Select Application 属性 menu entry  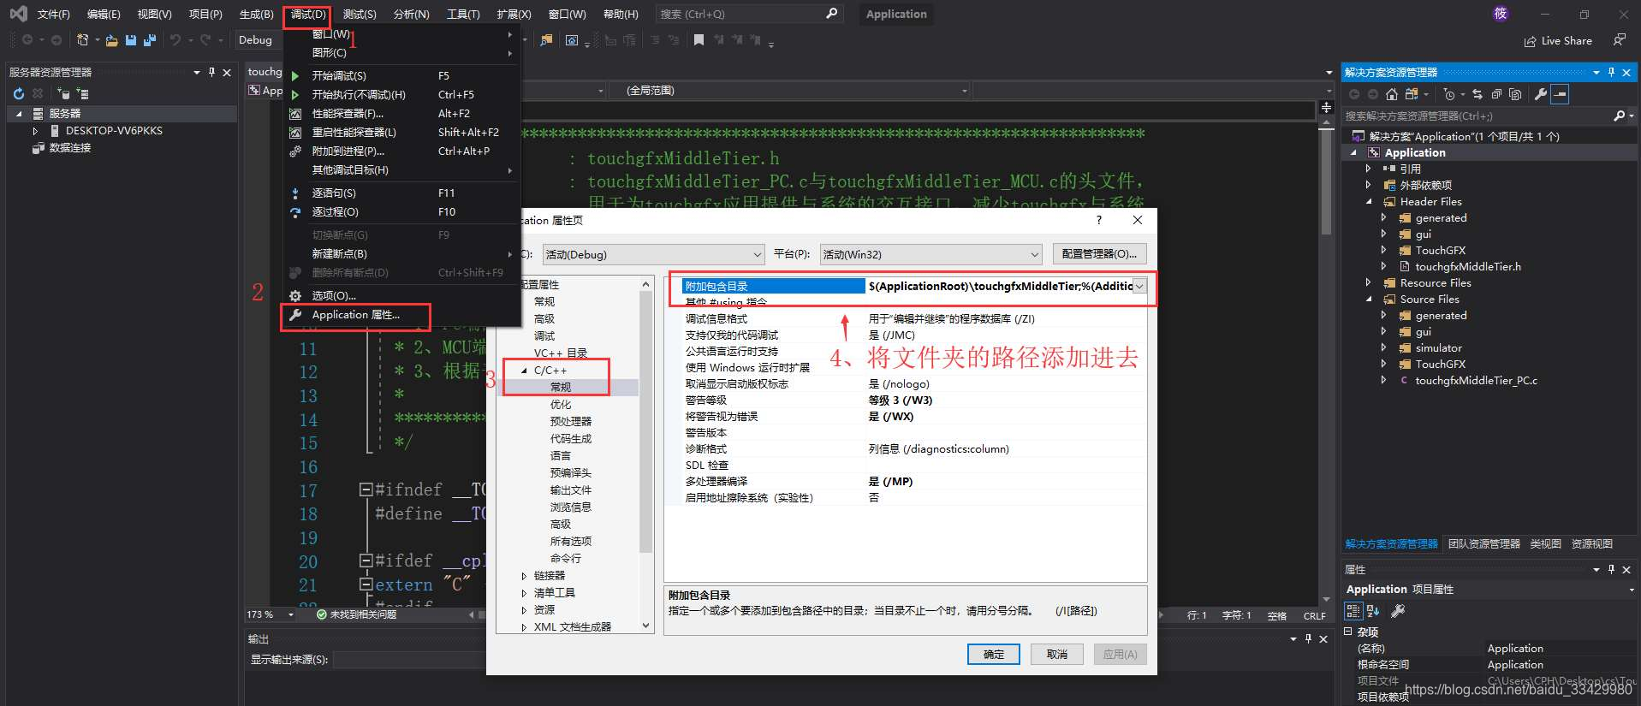(x=355, y=315)
